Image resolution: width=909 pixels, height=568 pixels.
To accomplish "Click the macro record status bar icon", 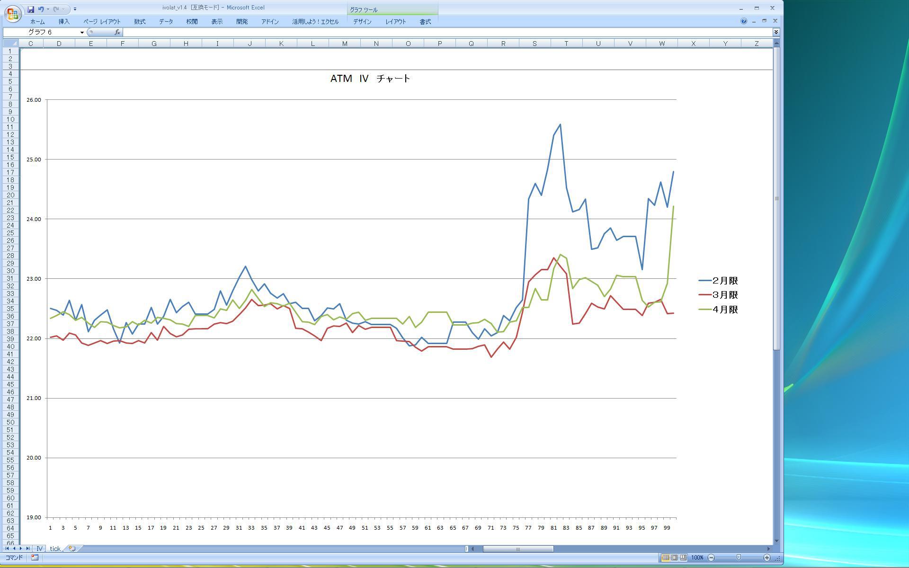I will click(x=35, y=558).
